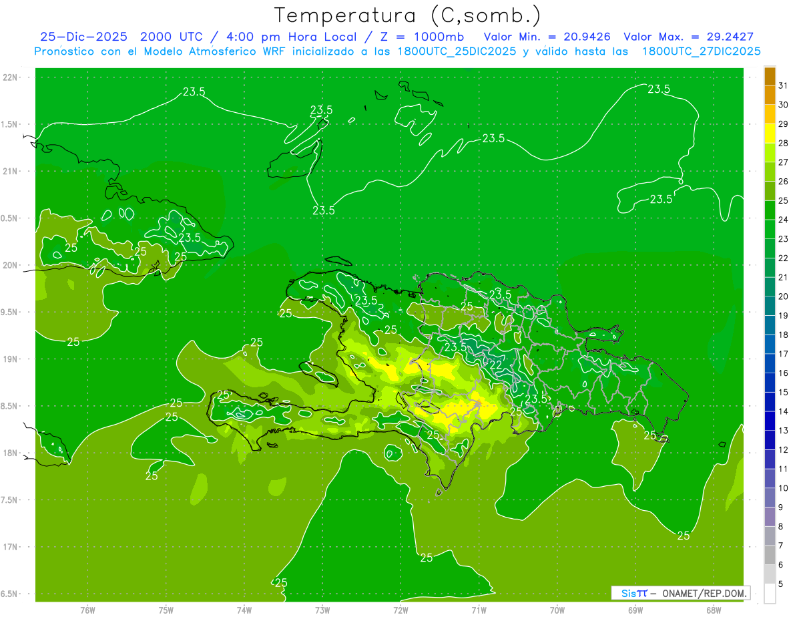This screenshot has height=619, width=801.
Task: Click the "75W" longitude axis label
Action: pos(166,610)
